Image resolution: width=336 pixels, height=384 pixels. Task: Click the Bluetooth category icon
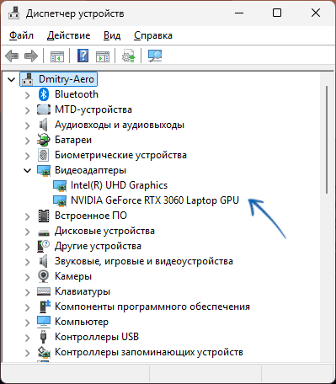coord(44,94)
